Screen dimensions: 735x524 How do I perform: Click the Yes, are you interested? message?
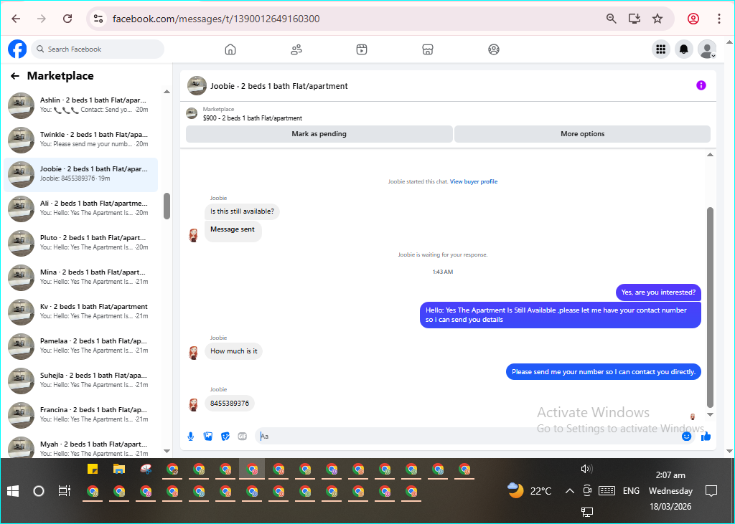pyautogui.click(x=658, y=292)
